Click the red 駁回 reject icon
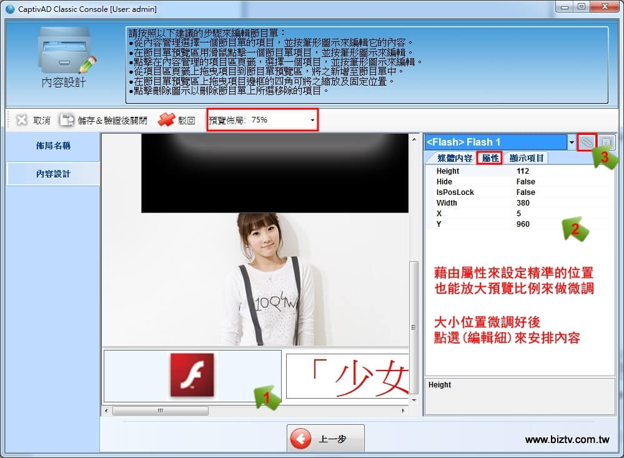Viewport: 624px width, 458px height. [166, 120]
